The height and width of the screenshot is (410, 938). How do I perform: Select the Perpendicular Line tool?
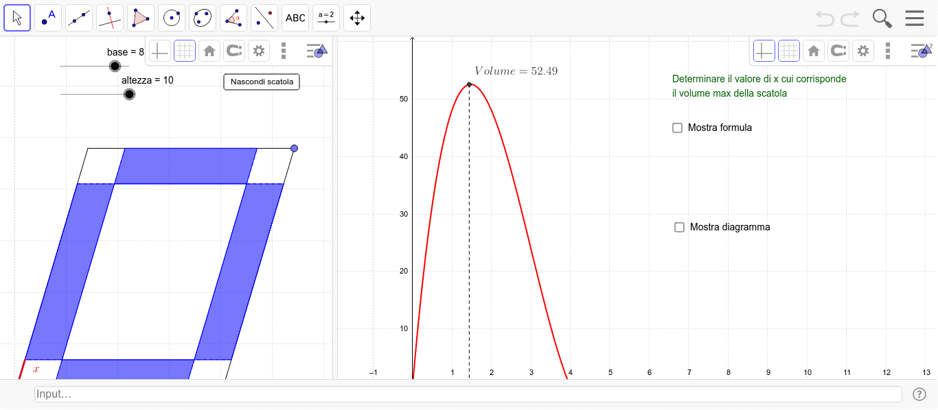tap(110, 18)
